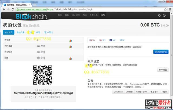Screen dimensions: 173x110
Task: Select 钱包 in the top navigation
Action: coord(103,15)
